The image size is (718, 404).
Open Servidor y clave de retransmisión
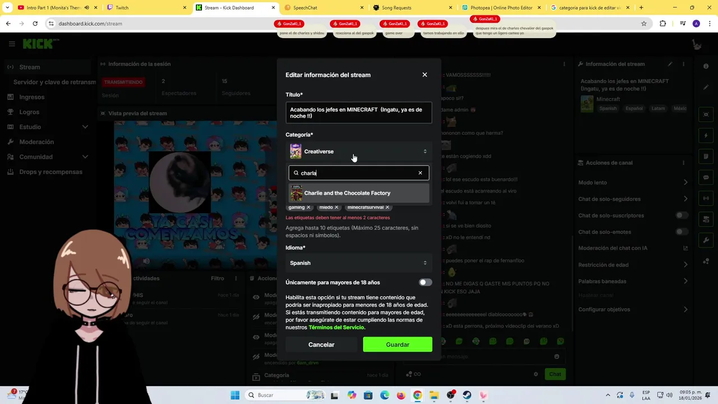[x=54, y=82]
